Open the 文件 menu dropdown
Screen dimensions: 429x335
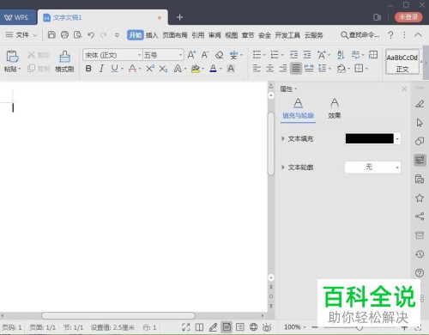point(21,35)
